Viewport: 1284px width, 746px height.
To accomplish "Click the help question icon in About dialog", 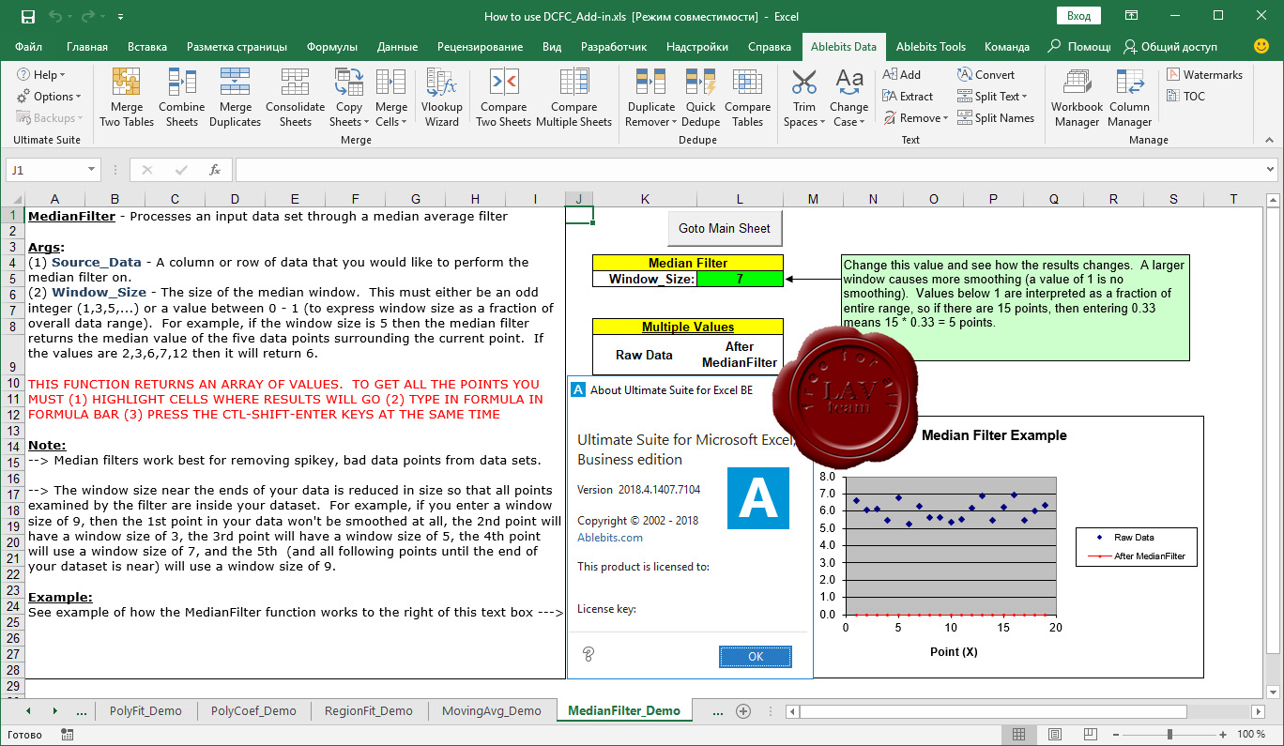I will (x=588, y=654).
